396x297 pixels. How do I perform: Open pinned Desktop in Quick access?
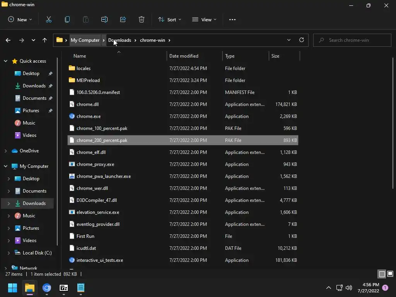click(31, 73)
